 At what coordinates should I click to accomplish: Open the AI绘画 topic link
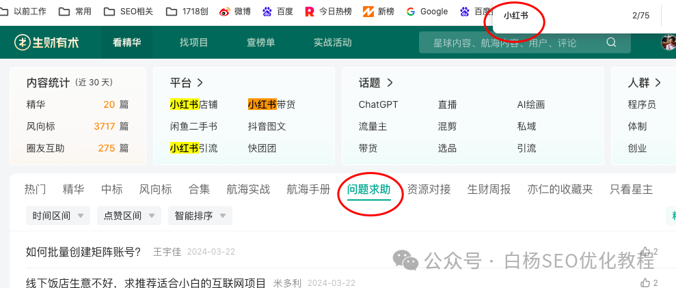[531, 104]
